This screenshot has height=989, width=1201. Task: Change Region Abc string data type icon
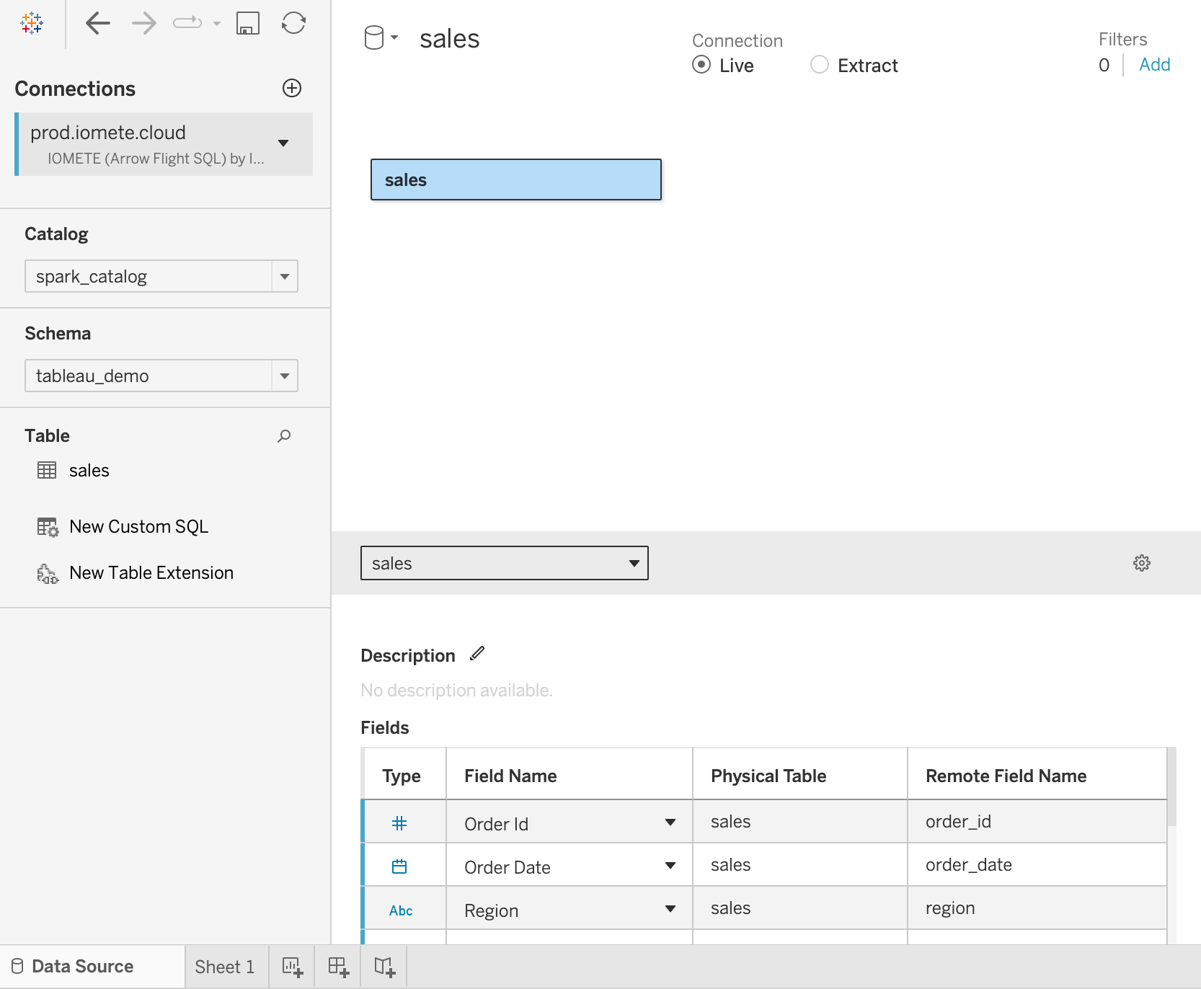click(401, 910)
